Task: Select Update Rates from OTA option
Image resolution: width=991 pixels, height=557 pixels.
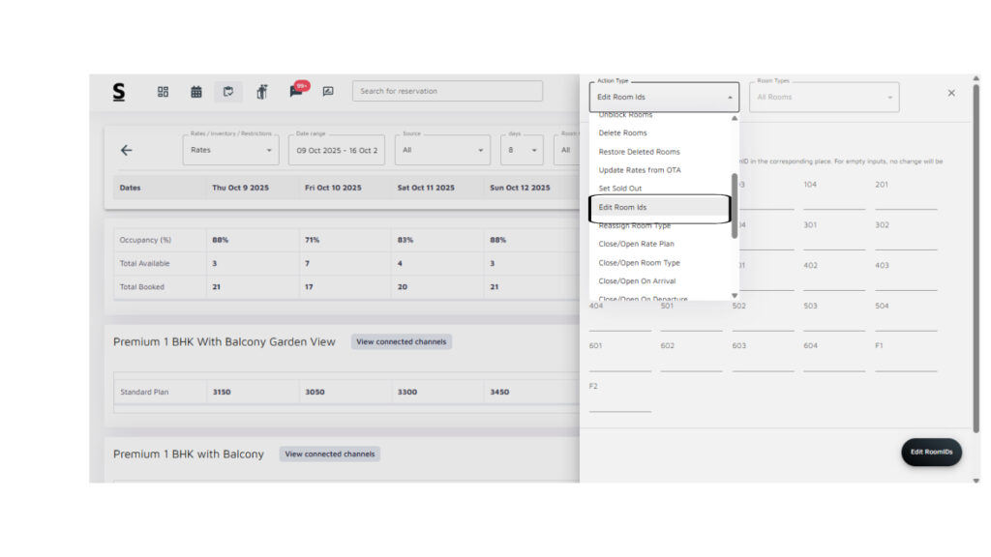Action: [639, 170]
